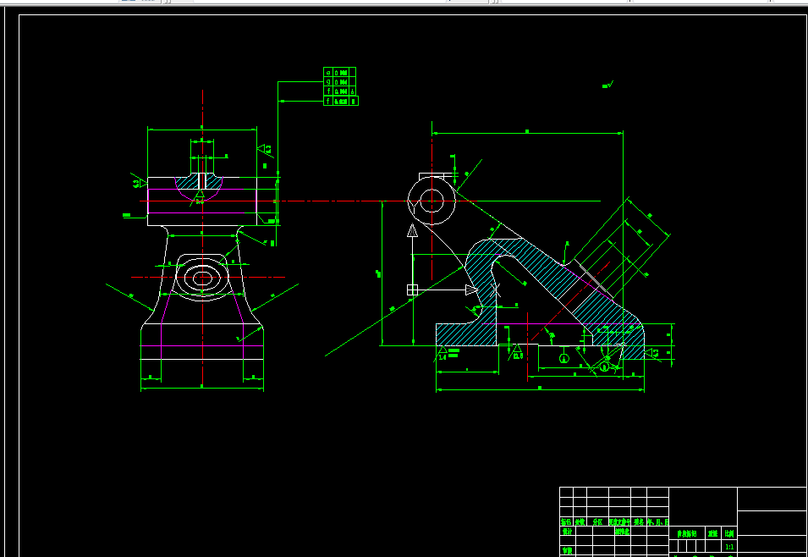Pick the right-pointing white section arrow
Image resolution: width=808 pixels, height=557 pixels.
(x=471, y=290)
